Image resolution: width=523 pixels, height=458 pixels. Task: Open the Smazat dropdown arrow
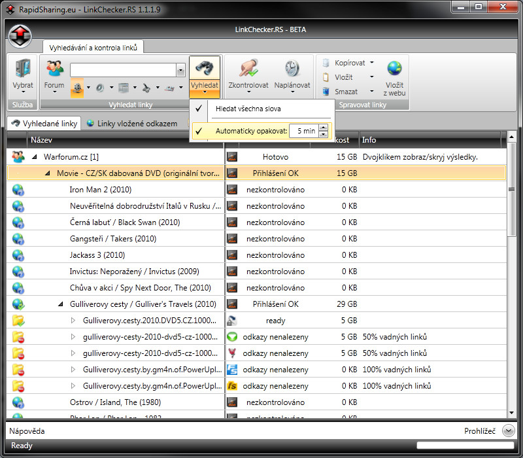pyautogui.click(x=372, y=91)
